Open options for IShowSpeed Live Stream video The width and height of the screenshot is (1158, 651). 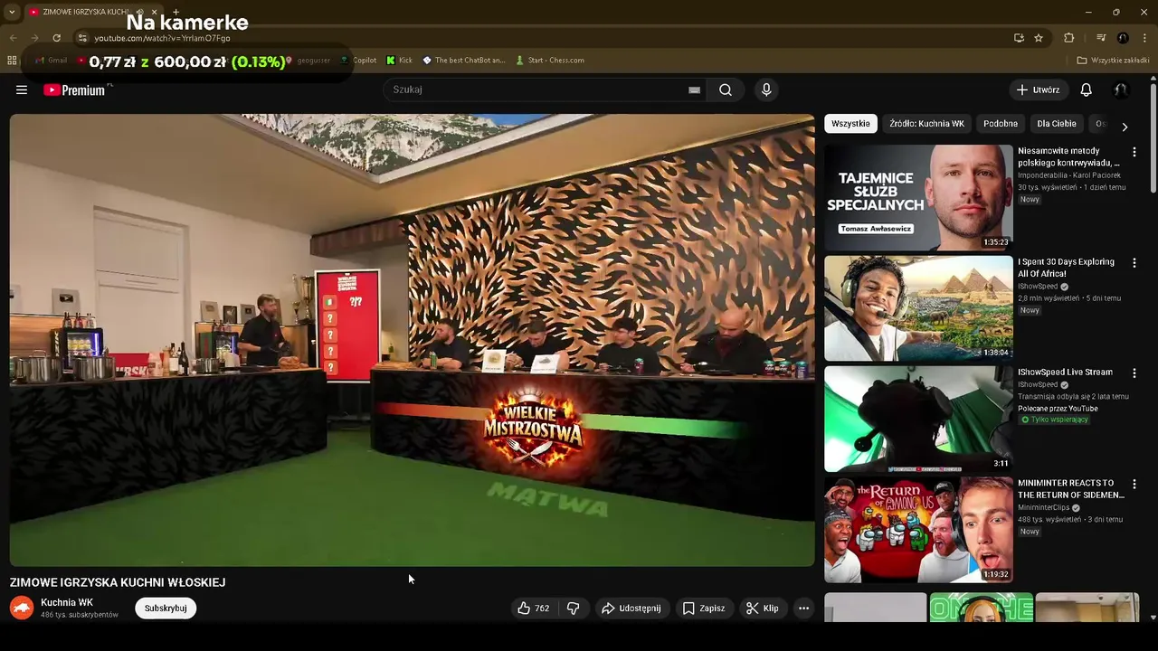1134,373
